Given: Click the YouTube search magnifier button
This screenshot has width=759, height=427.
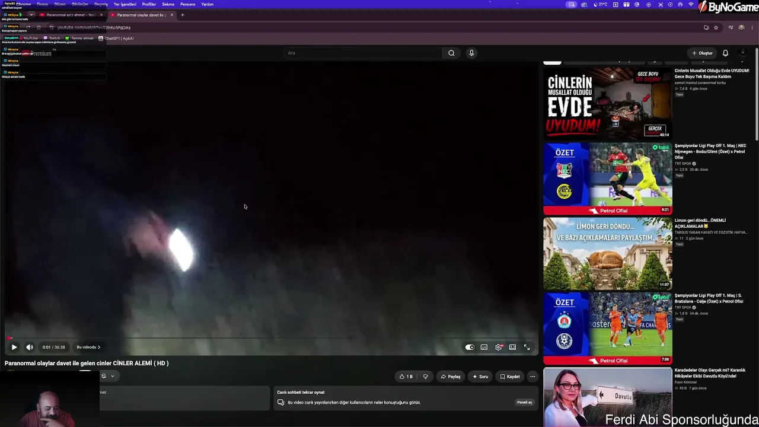Looking at the screenshot, I should [x=451, y=53].
